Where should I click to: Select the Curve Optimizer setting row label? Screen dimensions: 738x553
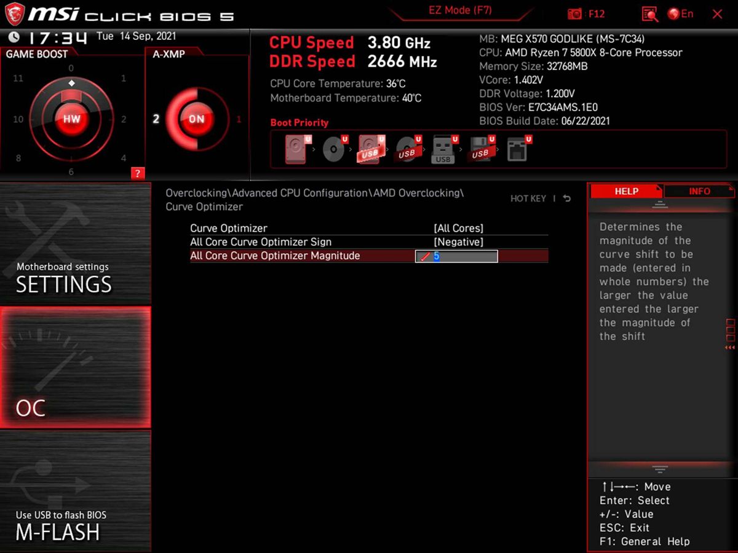point(229,228)
